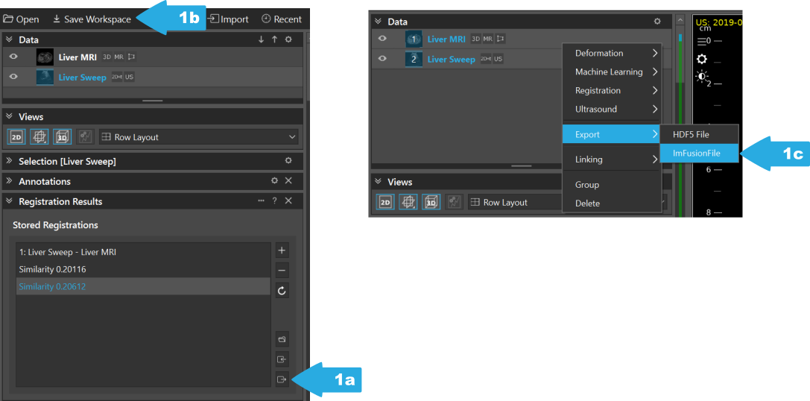Choose Delete from context menu

click(x=612, y=203)
